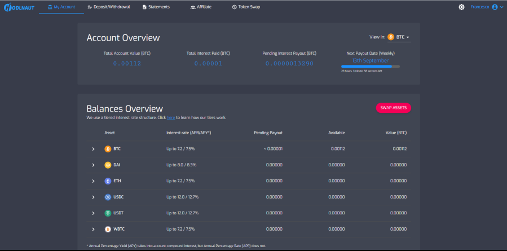Image resolution: width=507 pixels, height=251 pixels.
Task: Click the WBTC coin icon
Action: (108, 230)
